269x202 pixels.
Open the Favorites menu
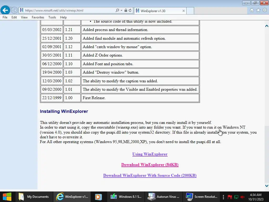coord(38,17)
